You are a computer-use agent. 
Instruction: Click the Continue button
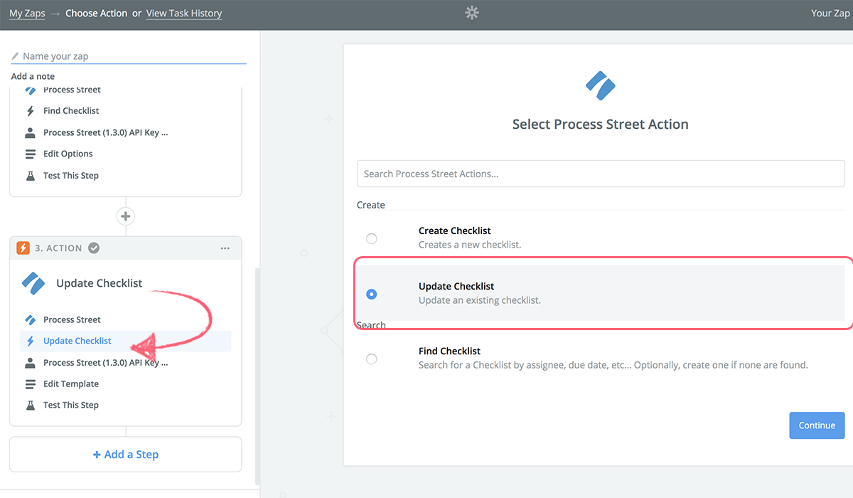click(817, 425)
